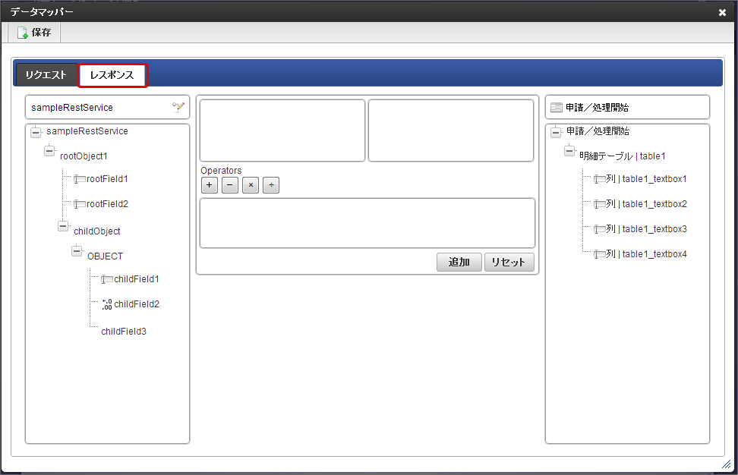
Task: Select the OBJECT label in tree
Action: (x=105, y=256)
